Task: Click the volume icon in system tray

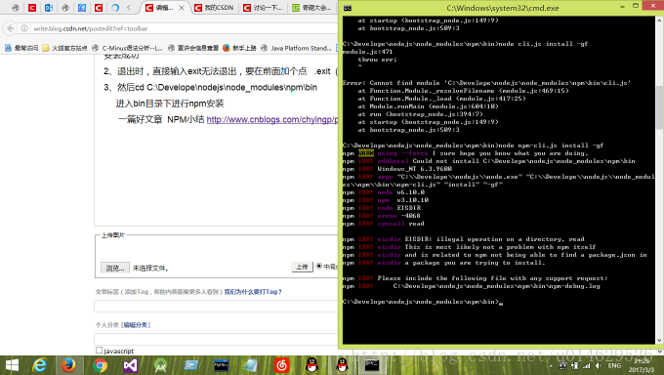Action: click(599, 365)
